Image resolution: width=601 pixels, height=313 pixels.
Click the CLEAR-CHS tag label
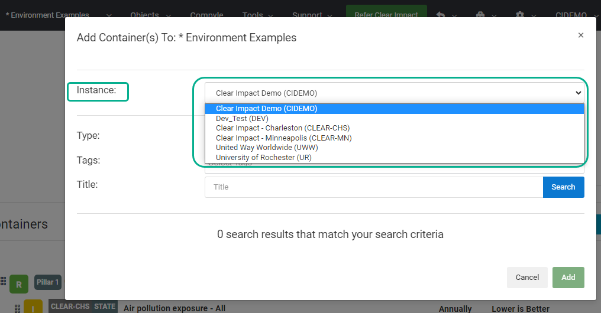[70, 307]
